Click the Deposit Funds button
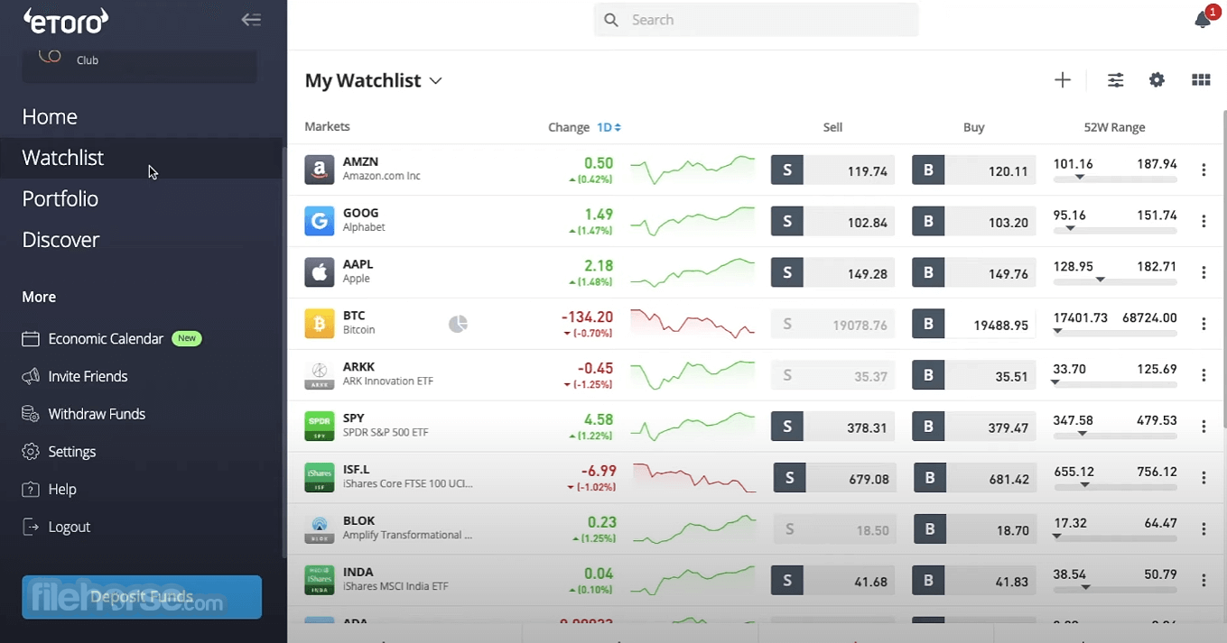Viewport: 1227px width, 643px height. [142, 597]
